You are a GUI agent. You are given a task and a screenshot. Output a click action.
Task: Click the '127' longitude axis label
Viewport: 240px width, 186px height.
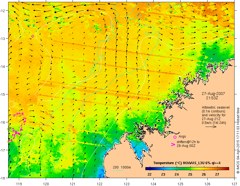click(234, 184)
